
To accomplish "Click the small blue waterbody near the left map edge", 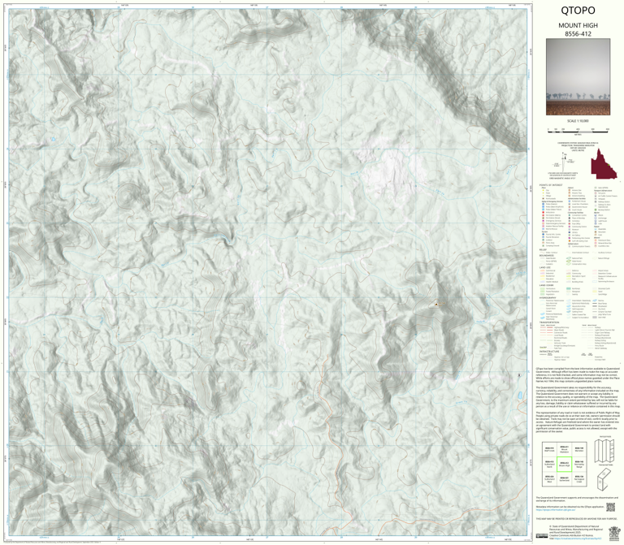I will [53, 139].
